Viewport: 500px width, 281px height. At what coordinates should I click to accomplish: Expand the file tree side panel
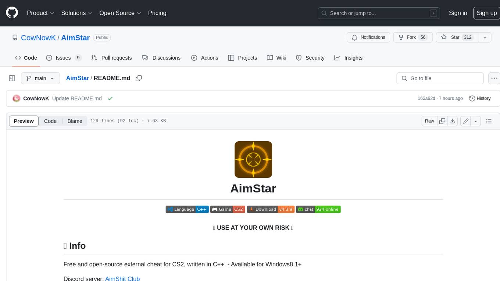tap(12, 78)
